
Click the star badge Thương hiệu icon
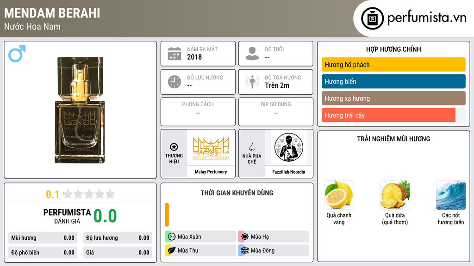[174, 147]
